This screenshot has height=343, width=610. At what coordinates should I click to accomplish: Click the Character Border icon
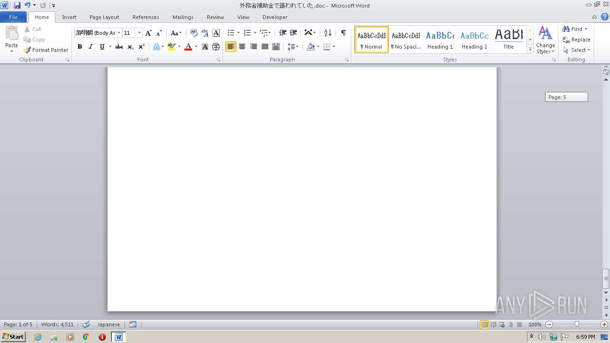tap(216, 33)
